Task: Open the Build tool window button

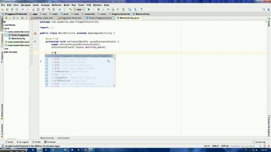Action: (x=9, y=142)
